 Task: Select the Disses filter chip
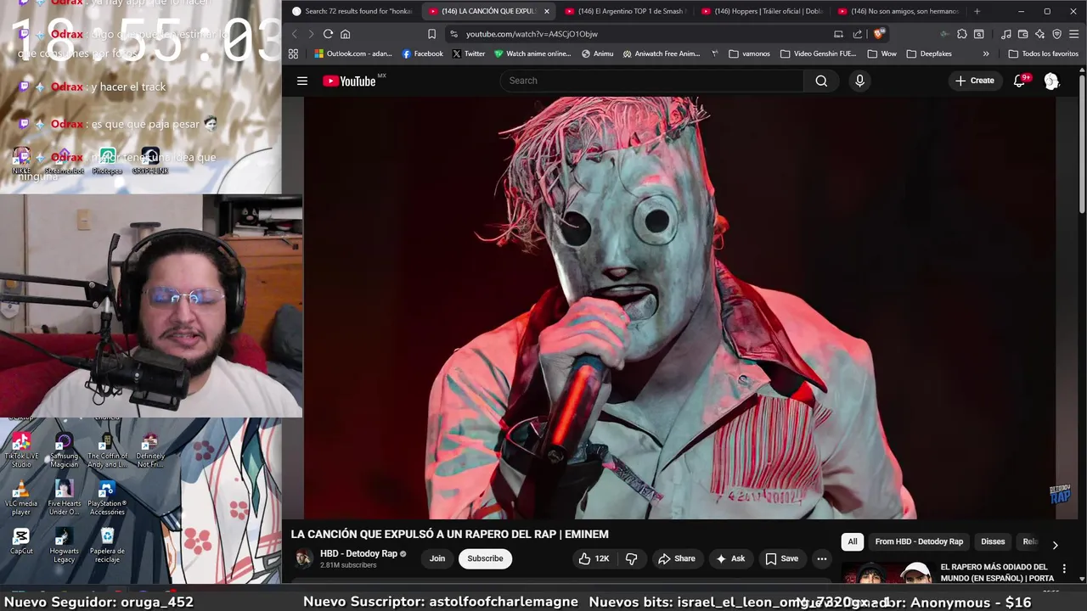(x=993, y=541)
